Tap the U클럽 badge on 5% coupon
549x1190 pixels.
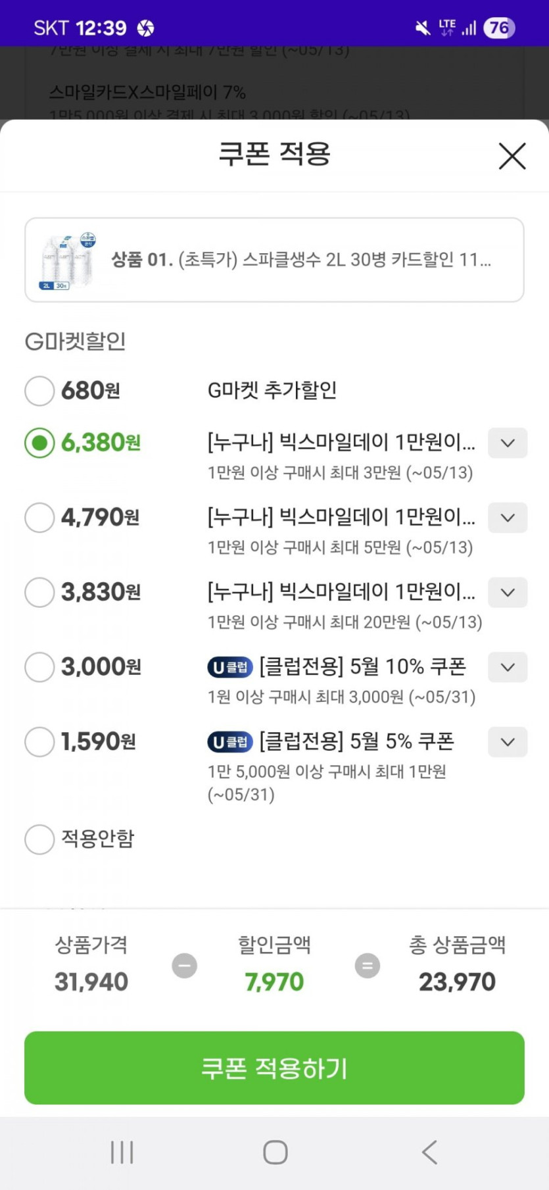click(x=230, y=742)
